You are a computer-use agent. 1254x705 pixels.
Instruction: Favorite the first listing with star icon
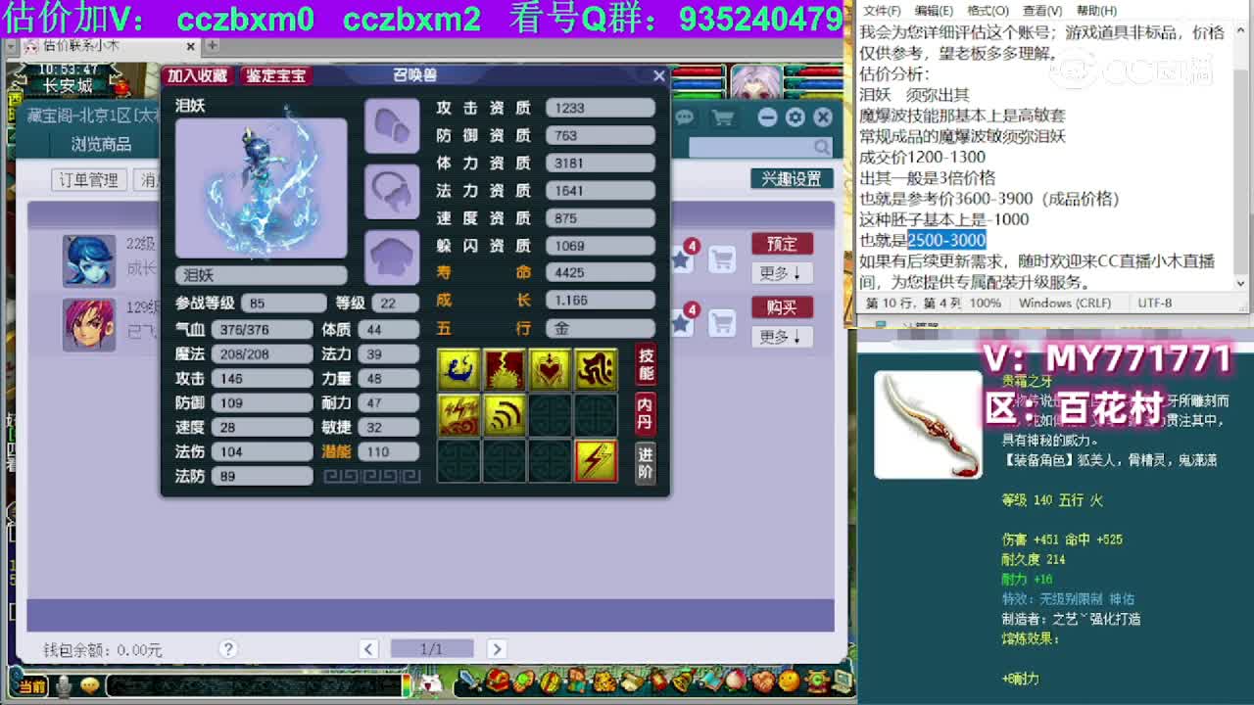click(682, 258)
